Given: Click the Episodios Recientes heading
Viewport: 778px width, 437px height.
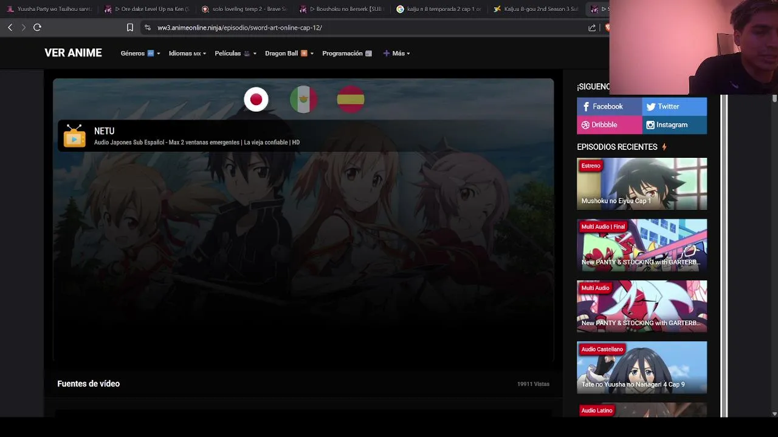Looking at the screenshot, I should 617,147.
